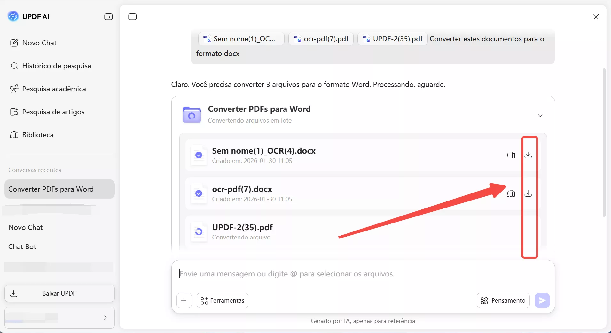Open the Biblioteca section
This screenshot has width=611, height=333.
(38, 134)
